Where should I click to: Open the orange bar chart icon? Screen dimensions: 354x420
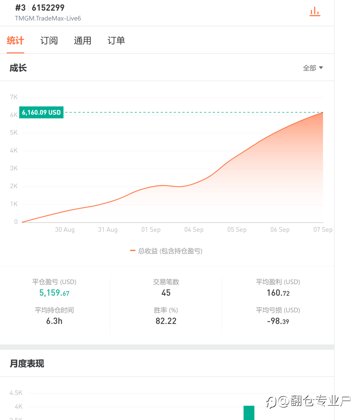[315, 11]
